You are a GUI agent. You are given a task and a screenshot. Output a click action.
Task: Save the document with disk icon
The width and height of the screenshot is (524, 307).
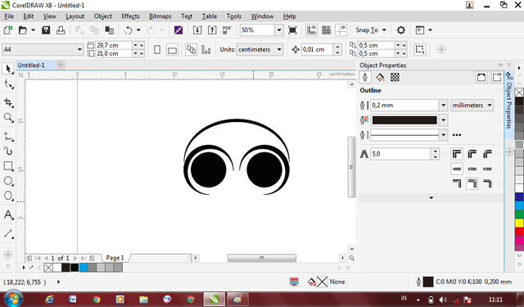[46, 30]
